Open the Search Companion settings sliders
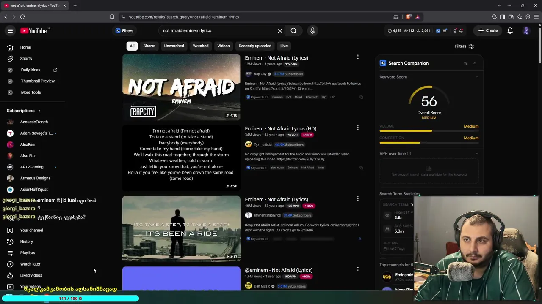The width and height of the screenshot is (542, 304). (465, 63)
